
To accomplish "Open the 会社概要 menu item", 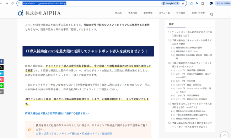I will tap(181, 13).
